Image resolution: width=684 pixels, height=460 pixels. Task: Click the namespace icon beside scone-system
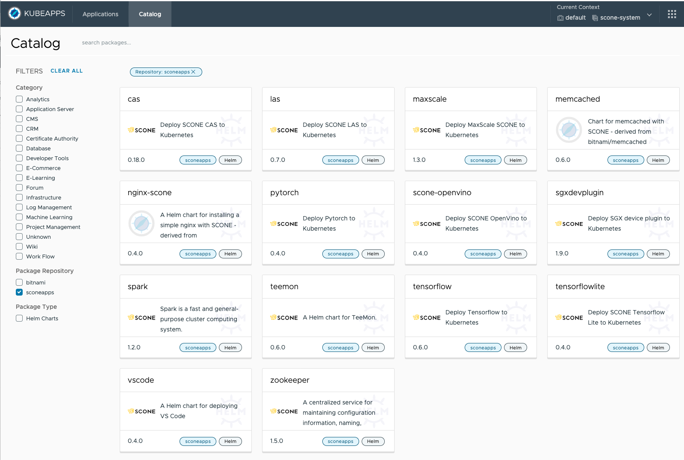595,18
